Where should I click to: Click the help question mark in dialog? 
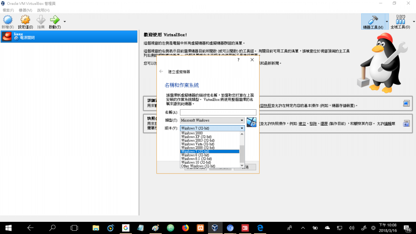point(238,60)
